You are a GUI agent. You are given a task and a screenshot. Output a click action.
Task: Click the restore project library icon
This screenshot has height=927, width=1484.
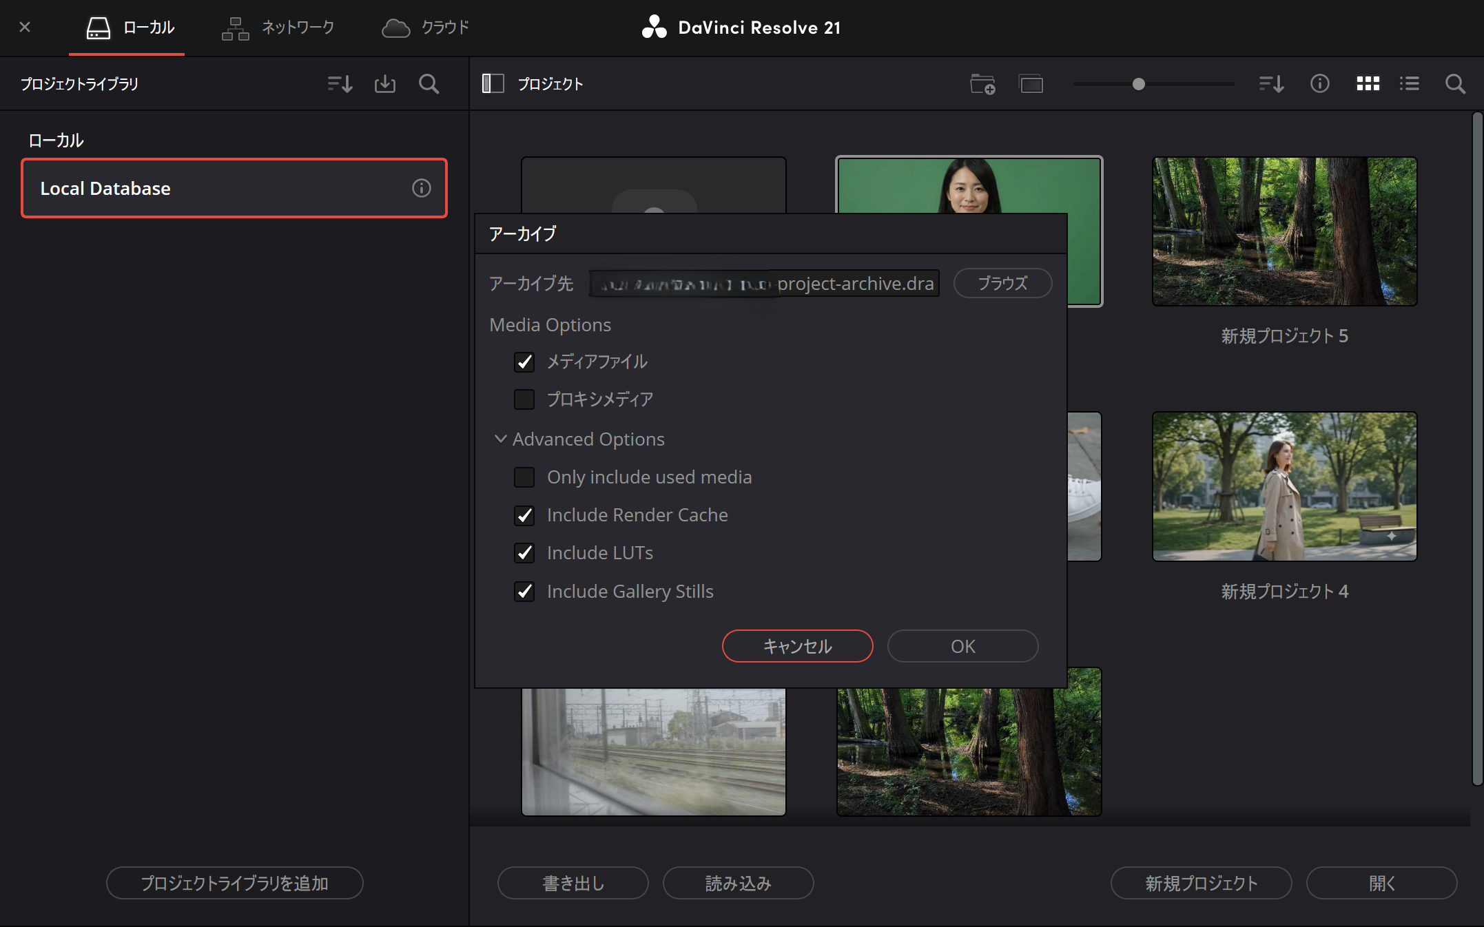click(x=385, y=84)
